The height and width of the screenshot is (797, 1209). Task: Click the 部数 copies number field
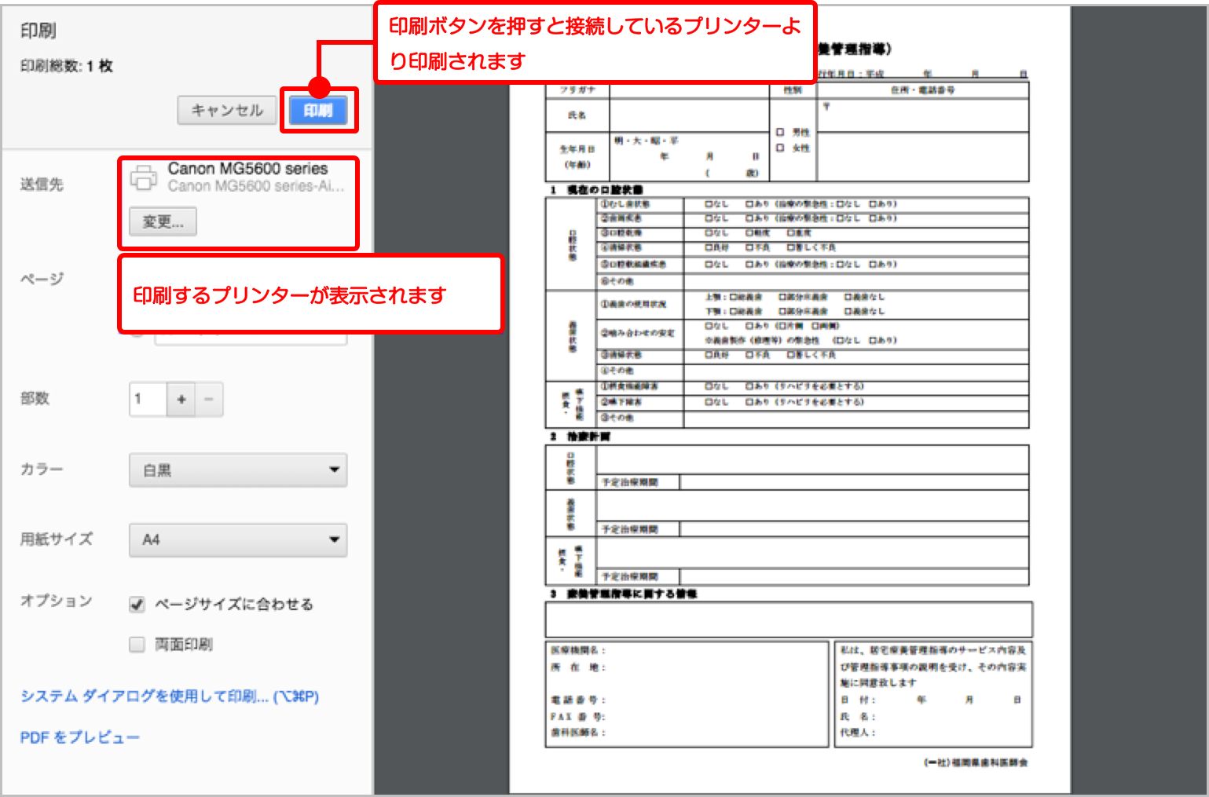148,399
